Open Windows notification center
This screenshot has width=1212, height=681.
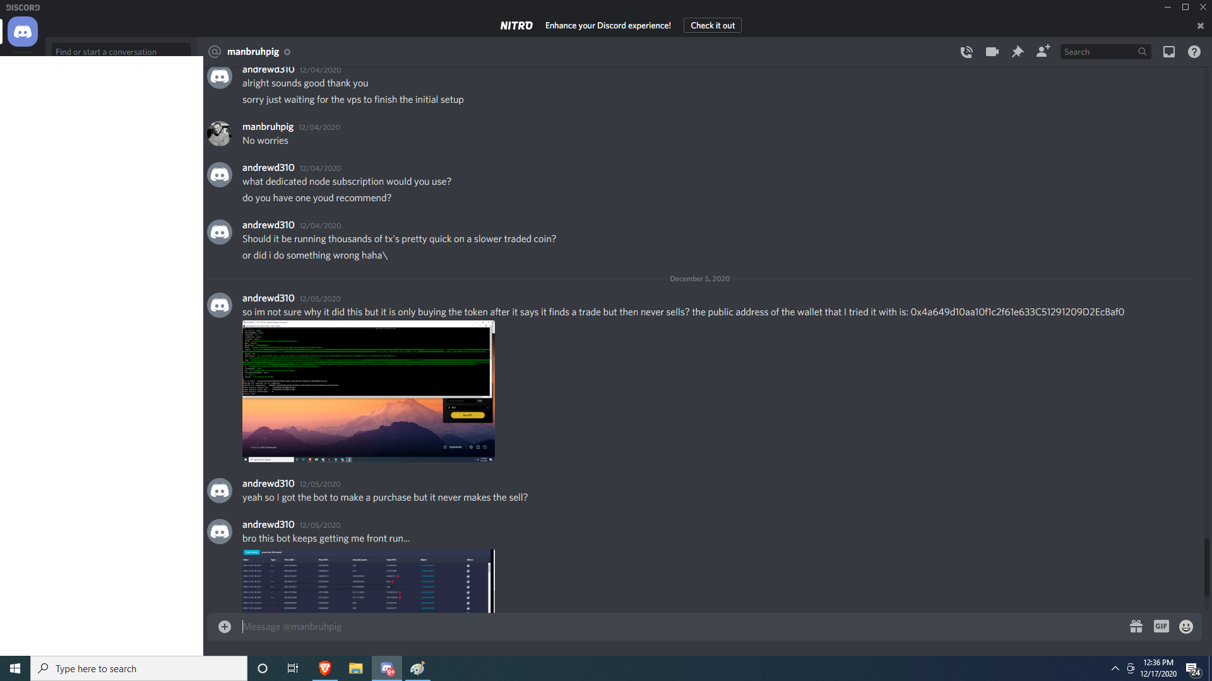pos(1192,668)
